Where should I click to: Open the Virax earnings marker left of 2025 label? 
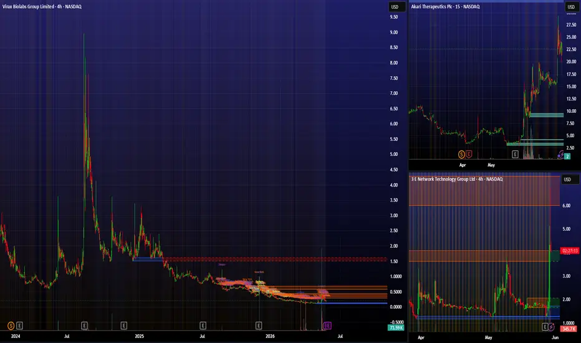pos(124,326)
